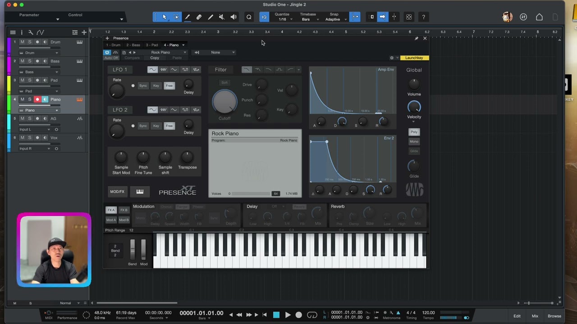Click the Bend wheel slider

point(133,250)
